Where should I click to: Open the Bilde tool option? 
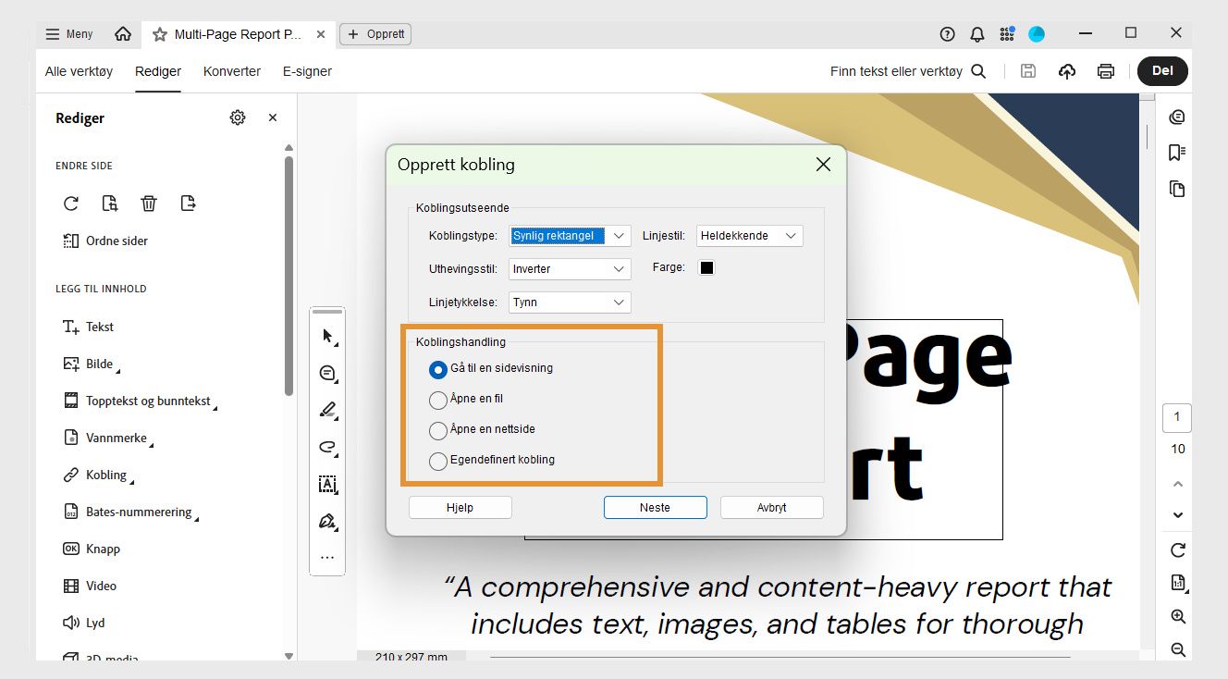(x=91, y=364)
